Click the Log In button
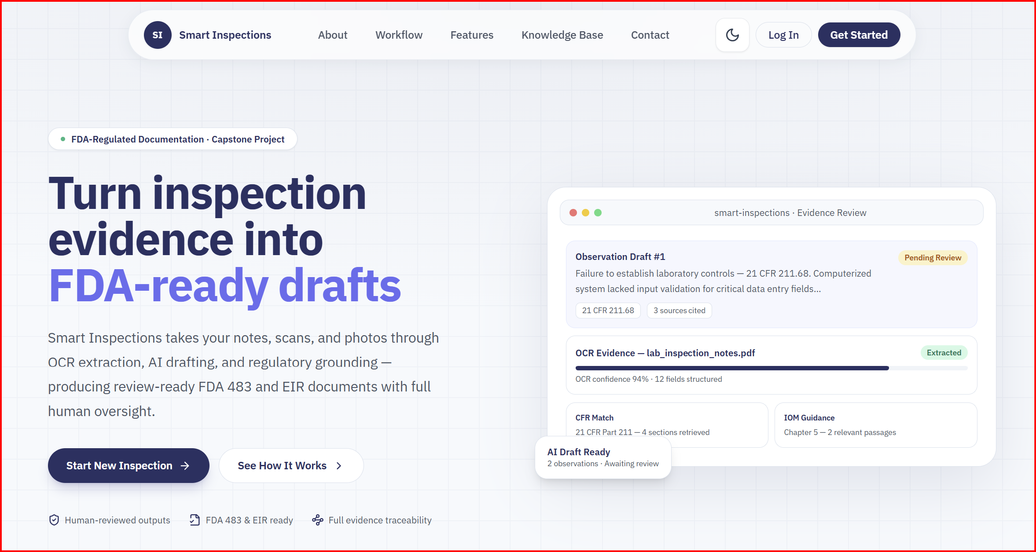This screenshot has width=1036, height=552. [783, 35]
